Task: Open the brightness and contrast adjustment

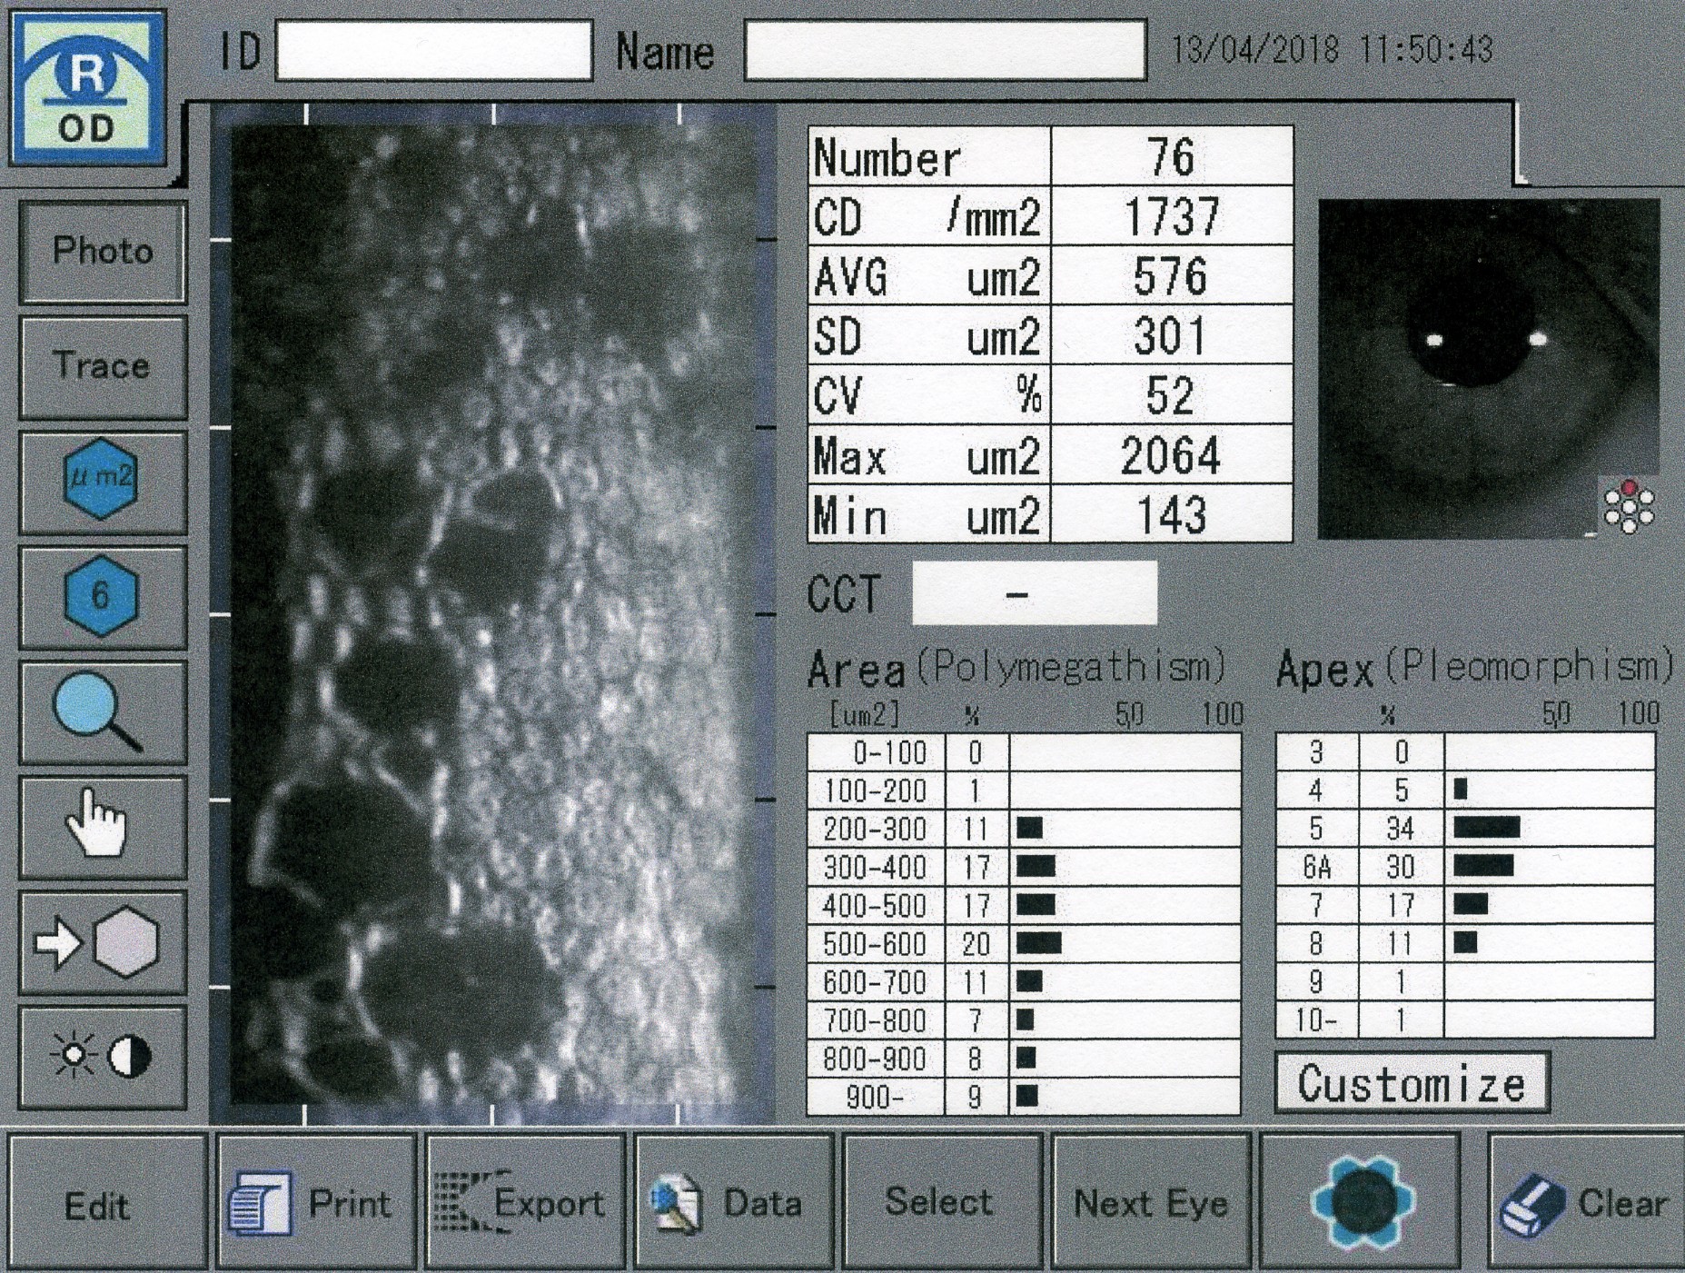Action: click(102, 1057)
